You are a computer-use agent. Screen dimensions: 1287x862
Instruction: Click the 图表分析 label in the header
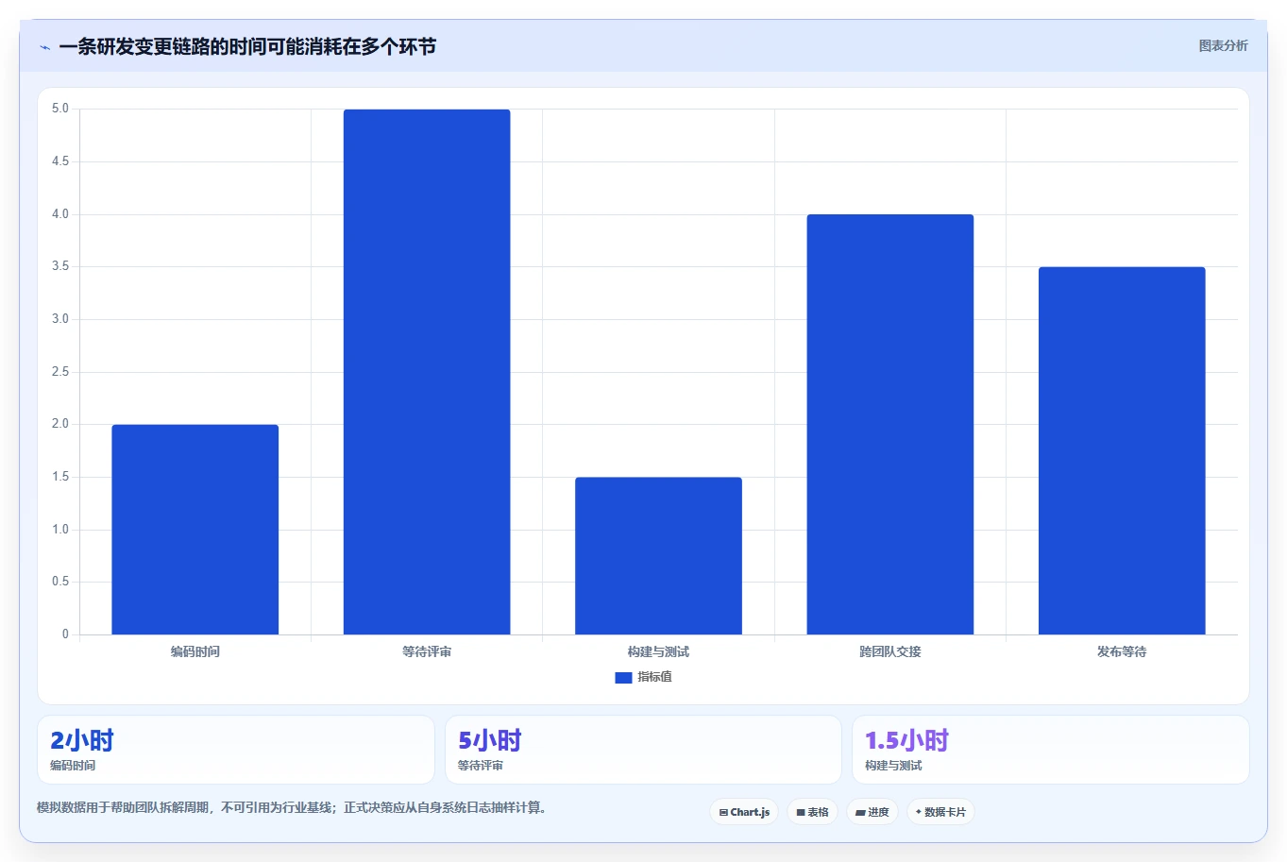(x=1223, y=45)
